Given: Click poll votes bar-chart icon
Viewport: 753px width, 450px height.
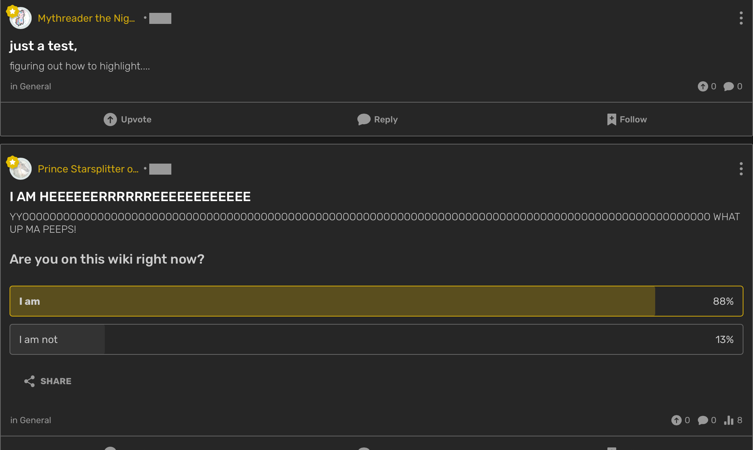Looking at the screenshot, I should tap(729, 420).
